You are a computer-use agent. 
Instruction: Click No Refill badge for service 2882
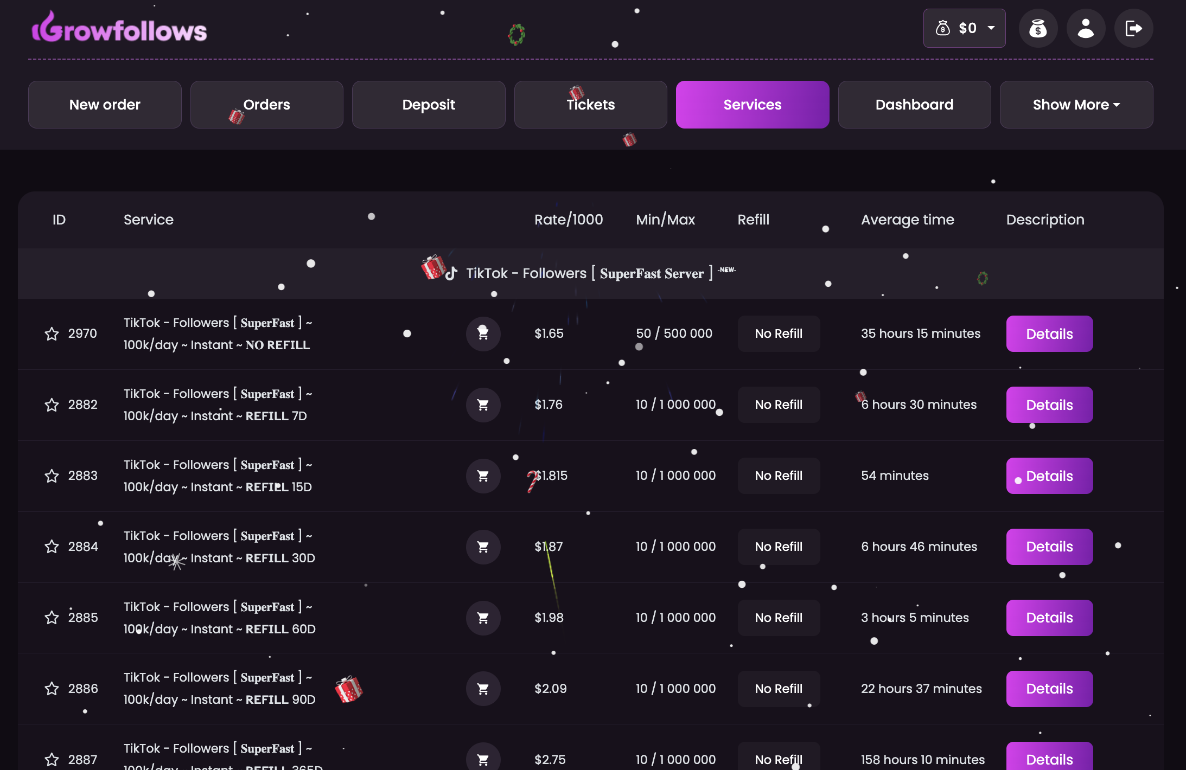click(779, 405)
